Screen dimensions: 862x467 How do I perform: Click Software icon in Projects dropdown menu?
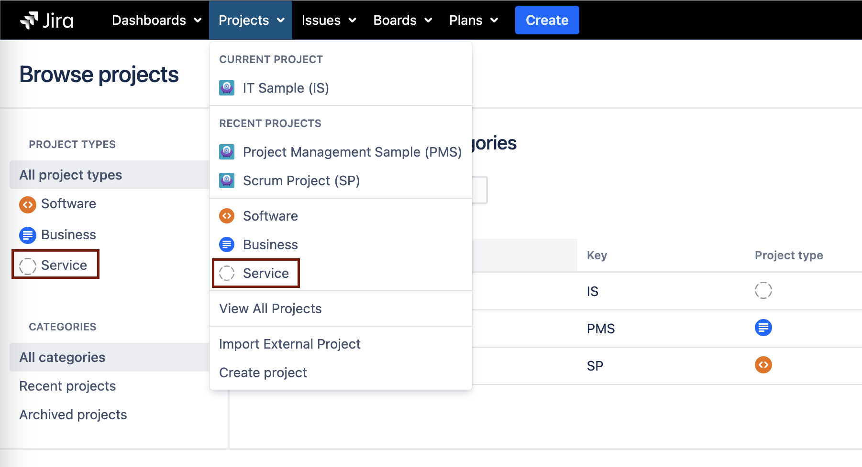tap(227, 216)
